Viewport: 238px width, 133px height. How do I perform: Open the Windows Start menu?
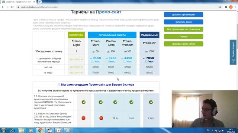click(3, 130)
